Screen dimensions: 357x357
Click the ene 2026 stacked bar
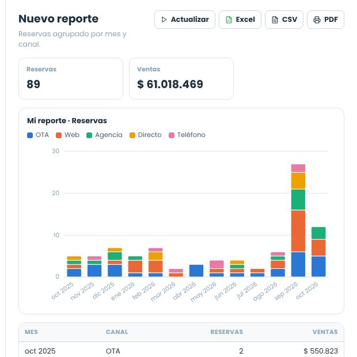point(135,267)
